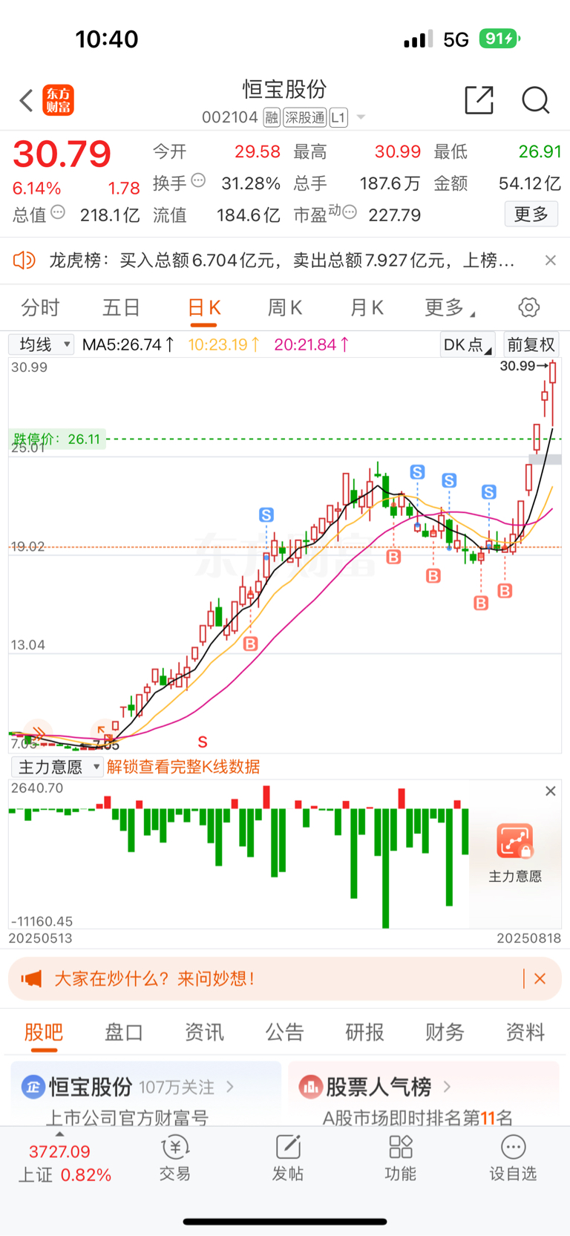
Task: Switch to the 财务 tab
Action: [x=445, y=1032]
